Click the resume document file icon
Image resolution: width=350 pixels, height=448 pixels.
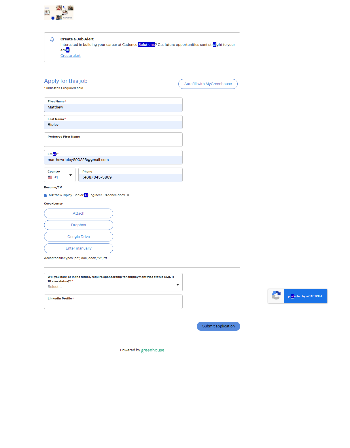pyautogui.click(x=46, y=195)
